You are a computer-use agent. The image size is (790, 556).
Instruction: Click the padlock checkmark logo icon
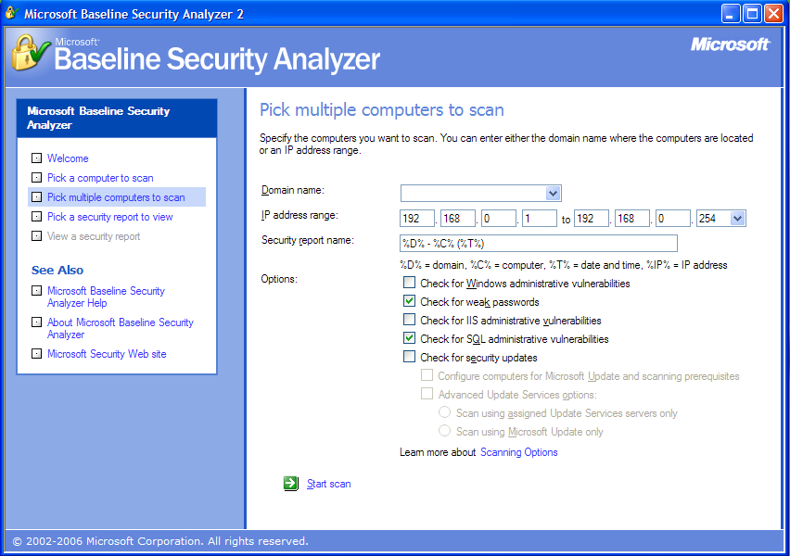[31, 53]
